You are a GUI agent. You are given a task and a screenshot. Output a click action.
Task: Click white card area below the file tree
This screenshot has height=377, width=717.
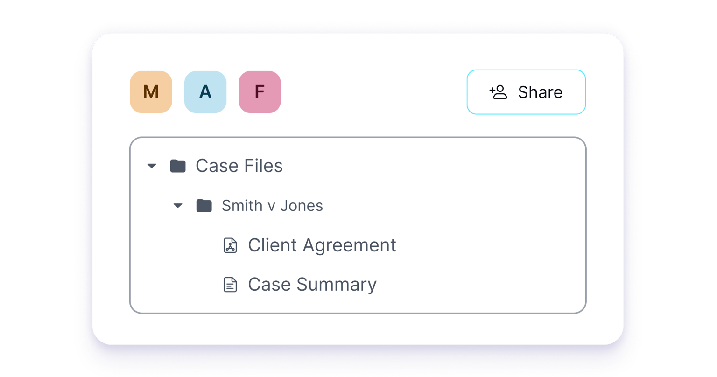click(358, 329)
